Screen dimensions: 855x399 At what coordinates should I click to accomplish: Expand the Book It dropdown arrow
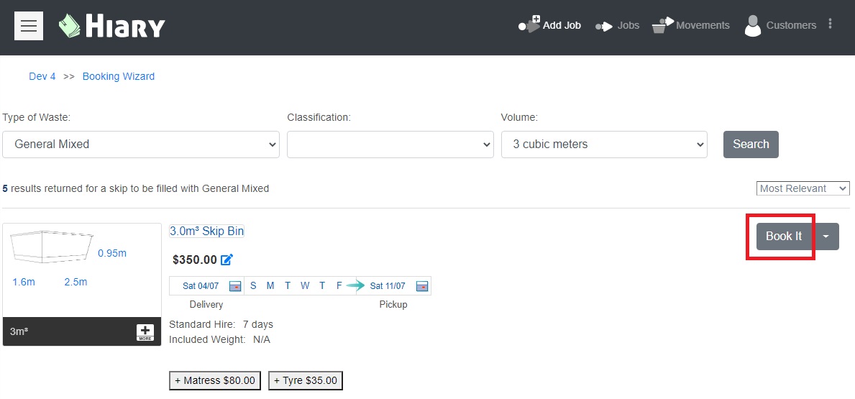coord(826,237)
